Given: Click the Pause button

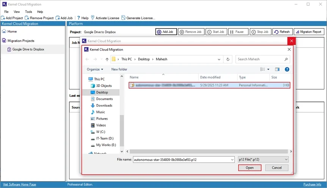Looking at the screenshot, I should click(238, 32).
